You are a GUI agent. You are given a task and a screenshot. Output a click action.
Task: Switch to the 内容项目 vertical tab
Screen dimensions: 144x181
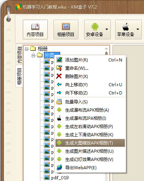pos(19,54)
